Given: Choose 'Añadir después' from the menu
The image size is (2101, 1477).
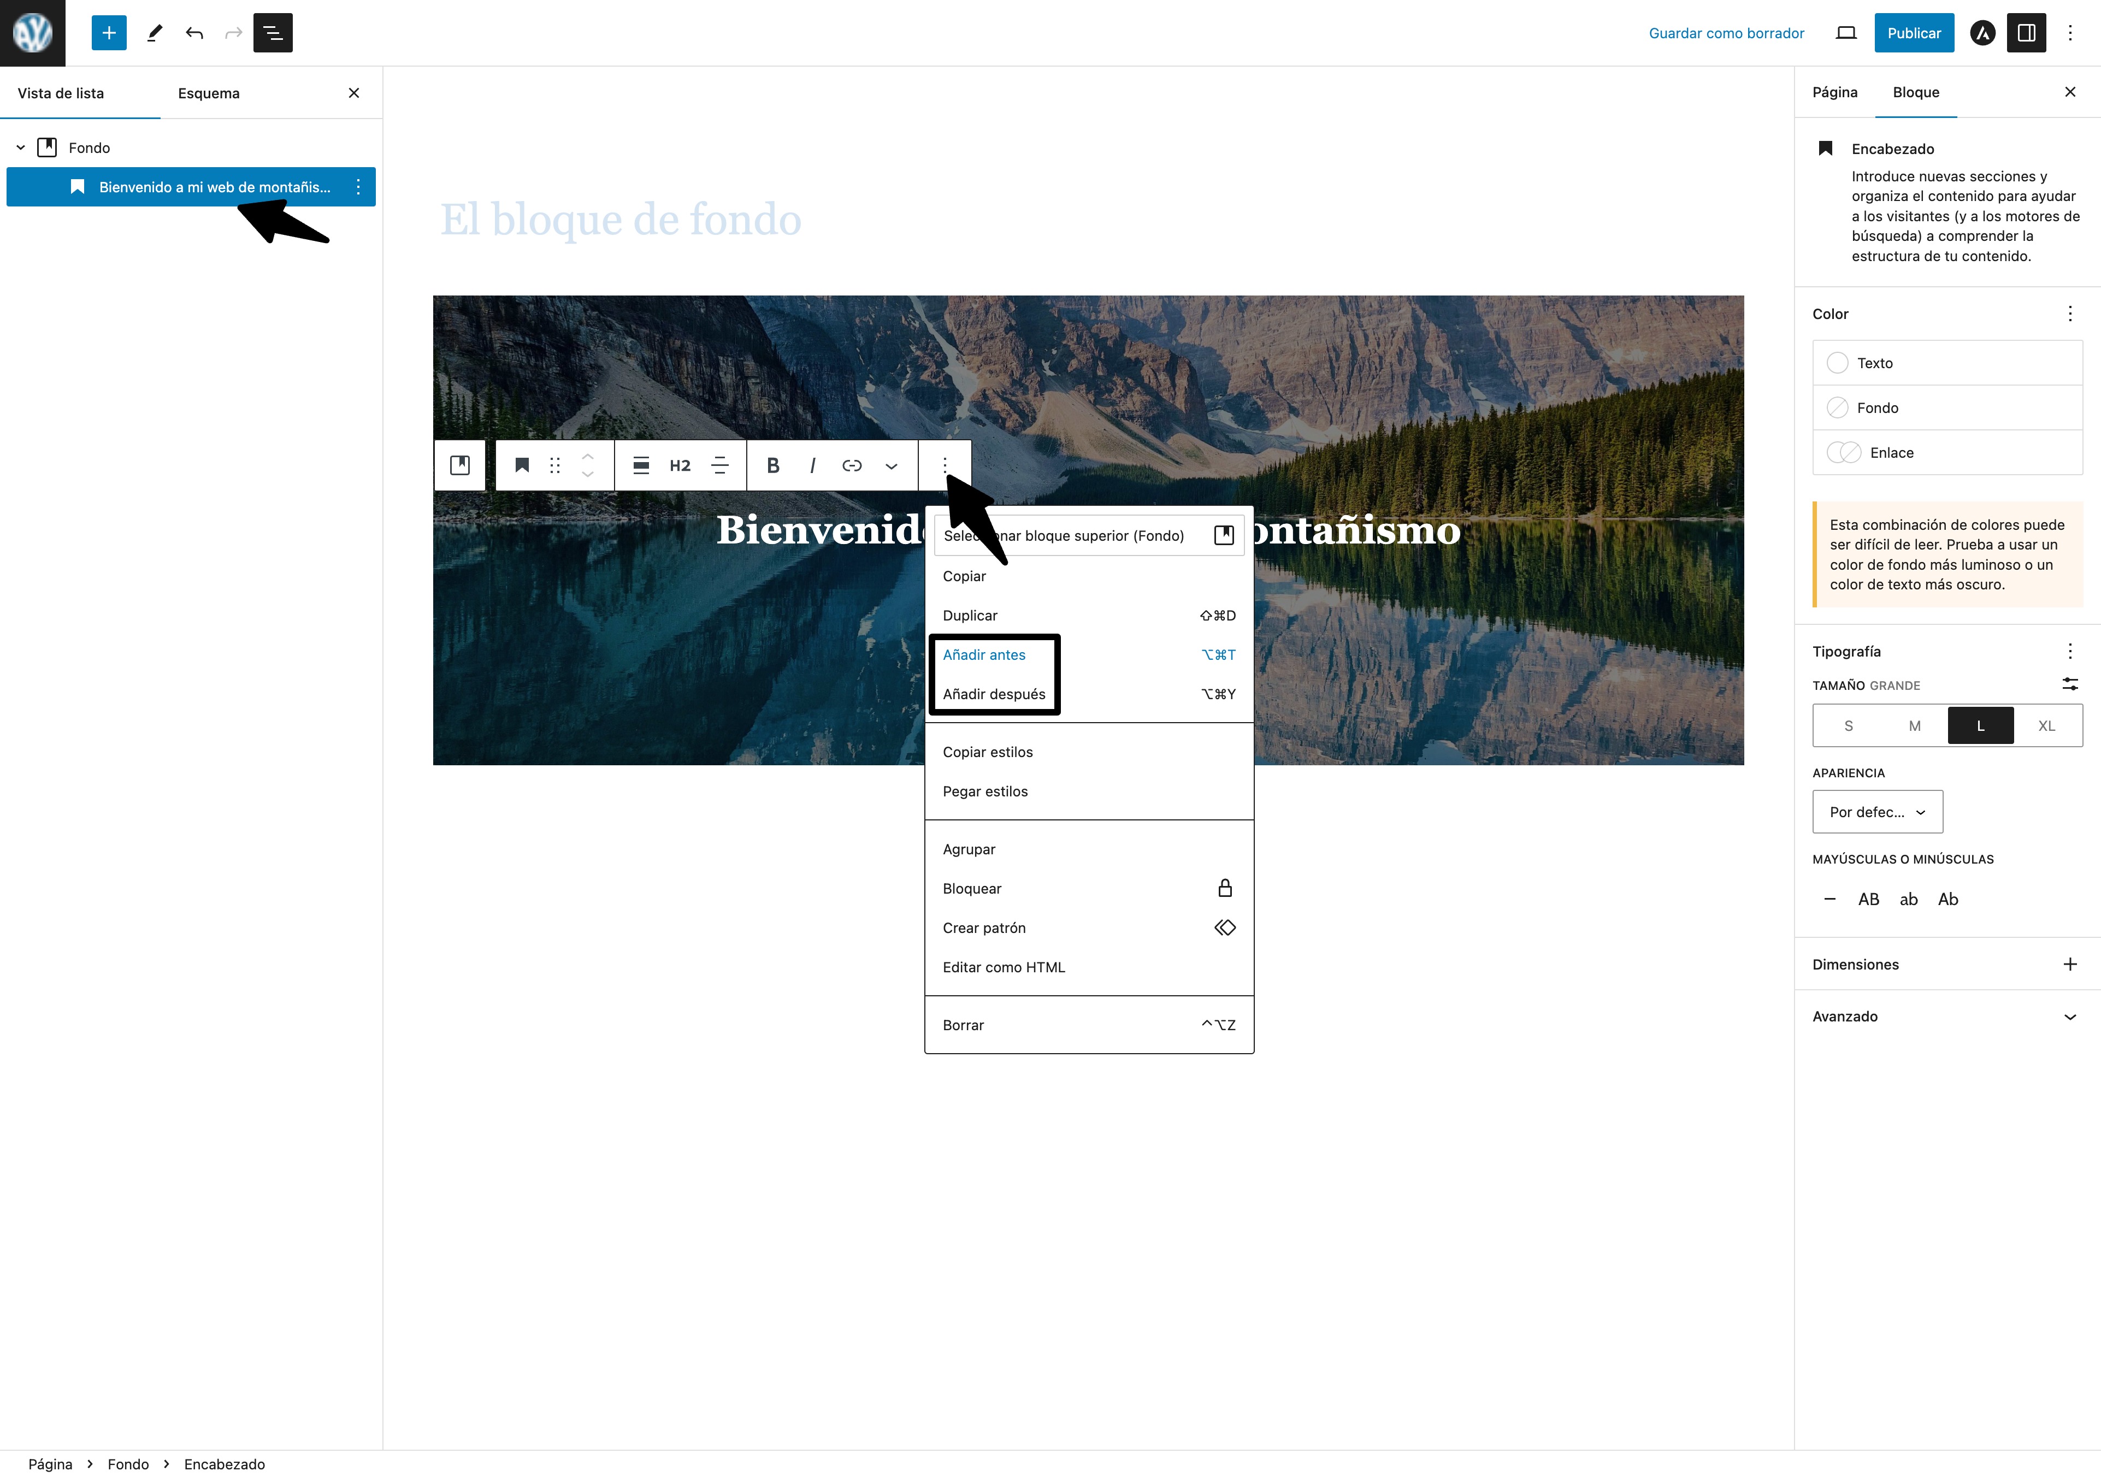Looking at the screenshot, I should 994,694.
